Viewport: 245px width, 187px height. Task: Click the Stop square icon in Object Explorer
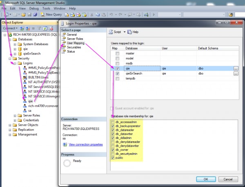point(33,29)
